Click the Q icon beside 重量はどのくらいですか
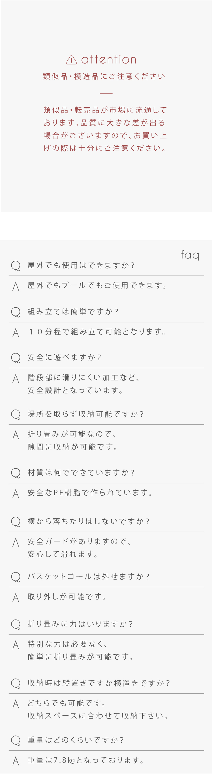 (16, 741)
